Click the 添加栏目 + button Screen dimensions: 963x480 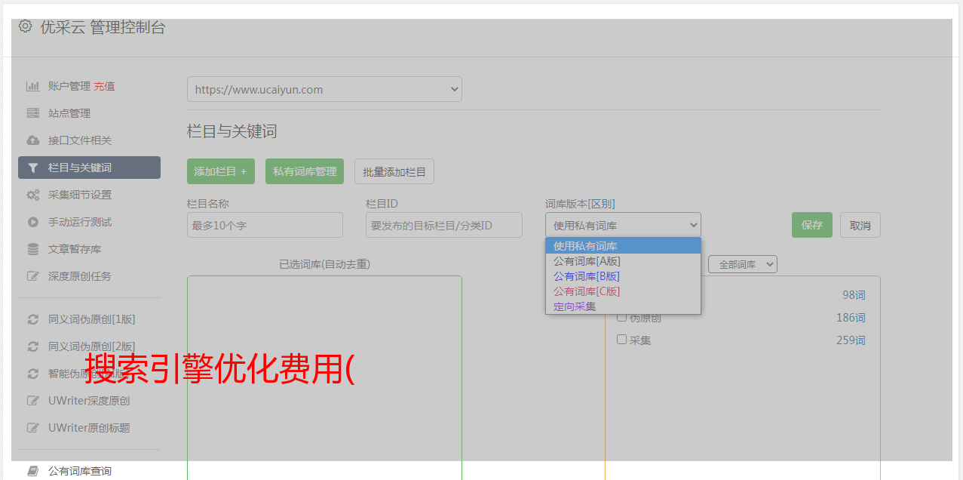(221, 171)
